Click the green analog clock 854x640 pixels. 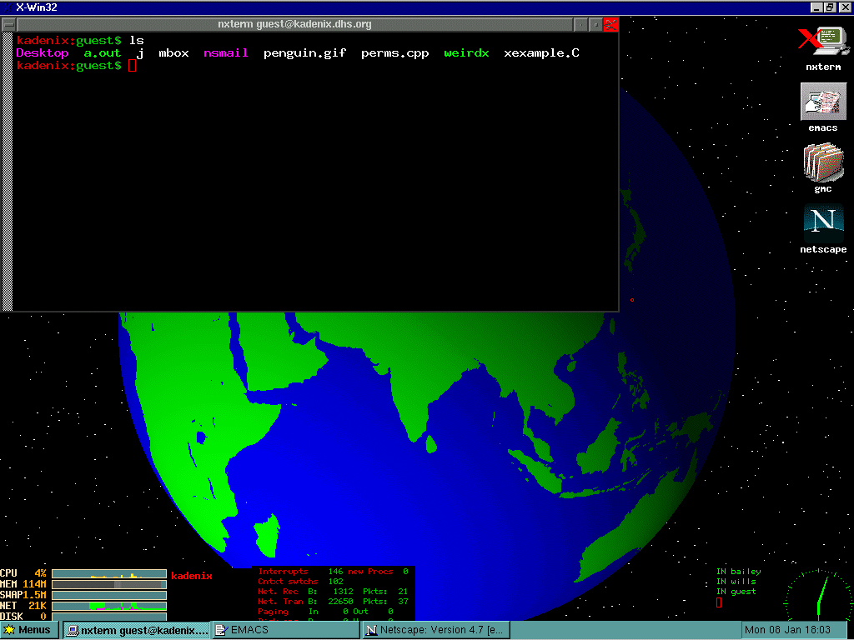tap(818, 595)
